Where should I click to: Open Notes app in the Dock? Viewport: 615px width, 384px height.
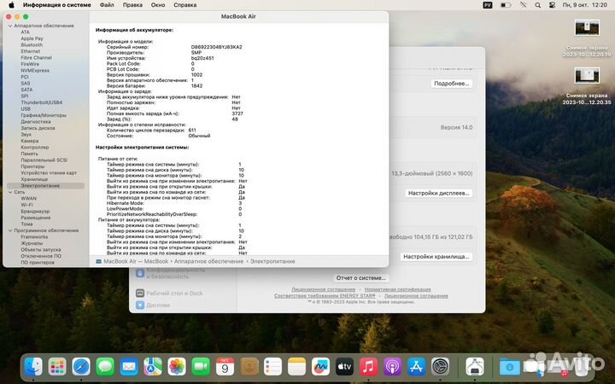[x=296, y=367]
